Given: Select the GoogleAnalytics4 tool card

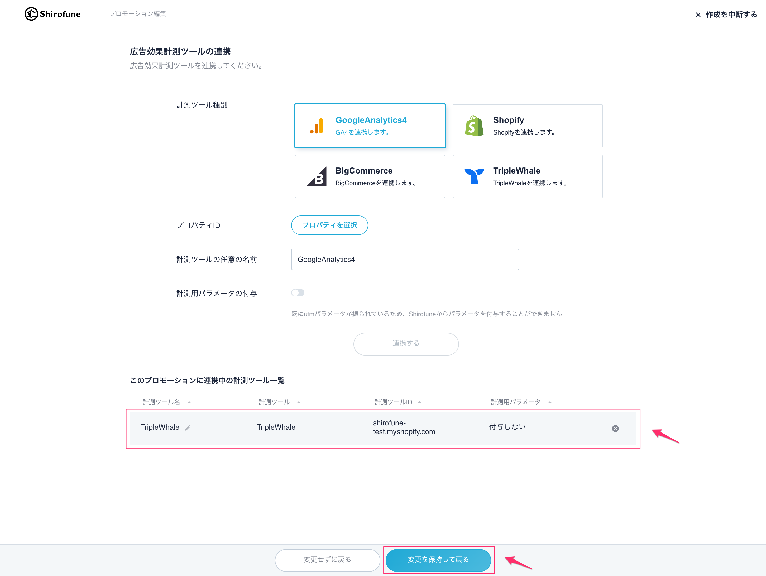Looking at the screenshot, I should pyautogui.click(x=370, y=126).
